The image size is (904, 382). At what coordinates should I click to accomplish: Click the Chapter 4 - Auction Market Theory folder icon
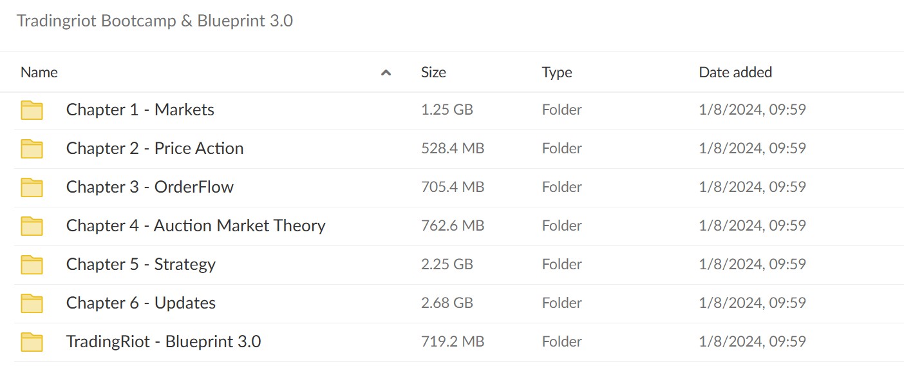pyautogui.click(x=32, y=226)
